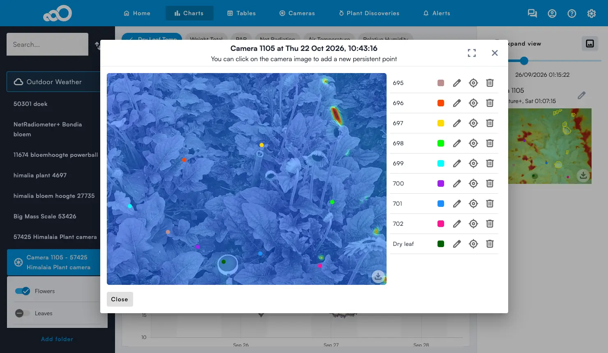Delete the Dry leaf point
Screen dimensions: 608x353
coord(490,244)
